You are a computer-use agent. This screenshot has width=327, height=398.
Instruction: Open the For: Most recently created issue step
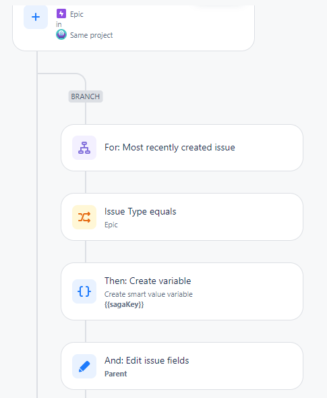click(182, 148)
